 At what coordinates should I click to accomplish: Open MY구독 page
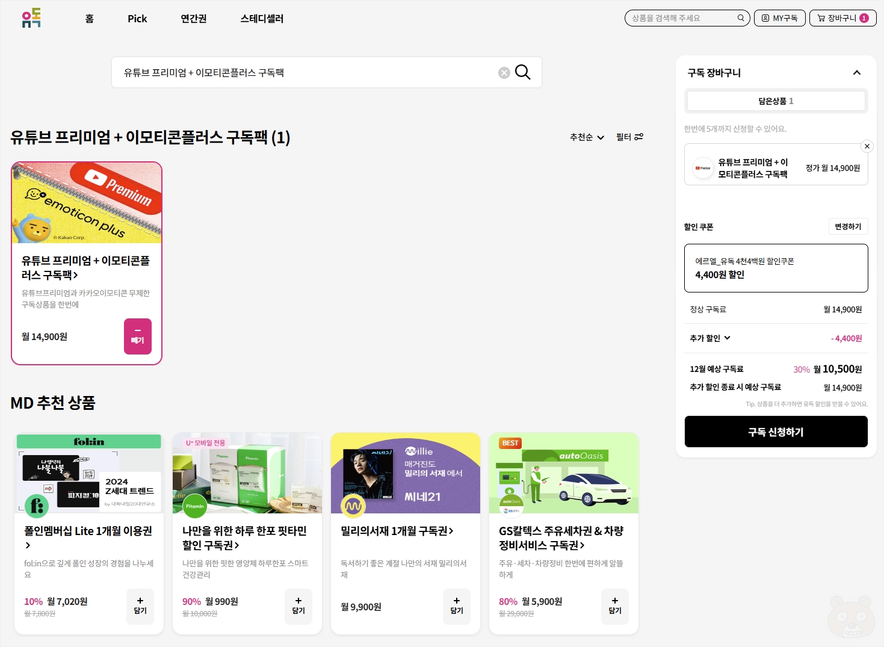click(779, 18)
